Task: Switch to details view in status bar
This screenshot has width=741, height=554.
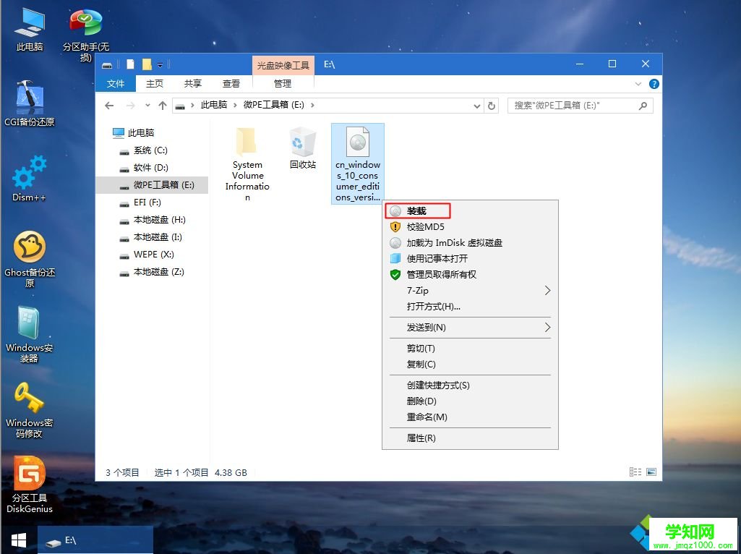Action: (x=635, y=472)
